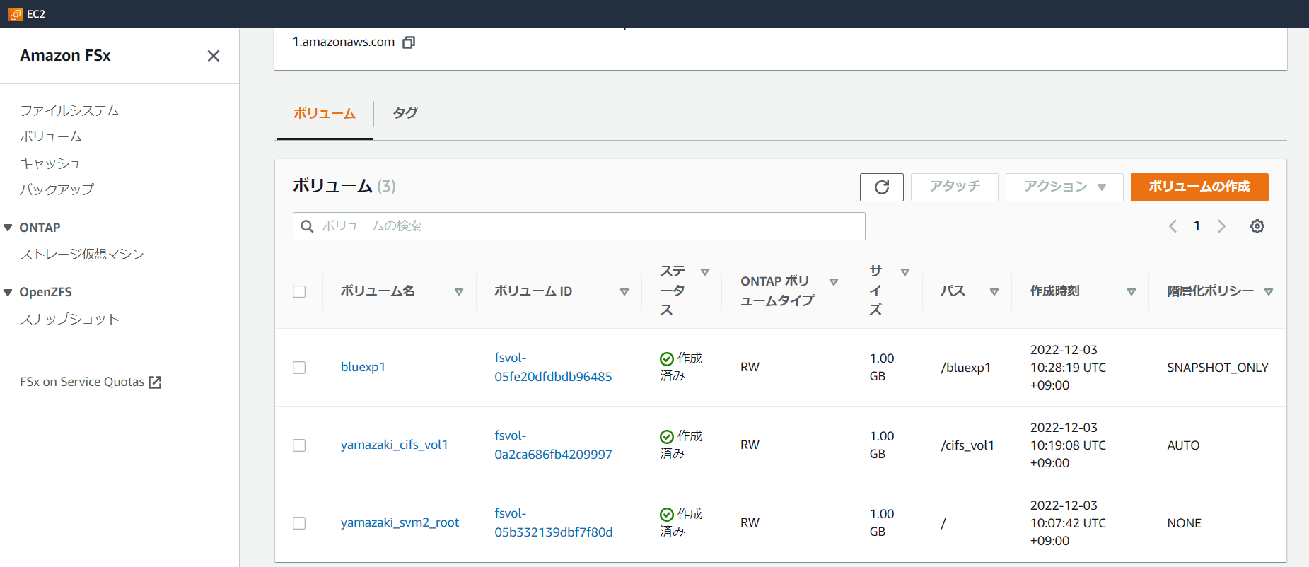The image size is (1309, 567).
Task: Select the yamazaki_svm2_root checkbox
Action: coord(299,523)
